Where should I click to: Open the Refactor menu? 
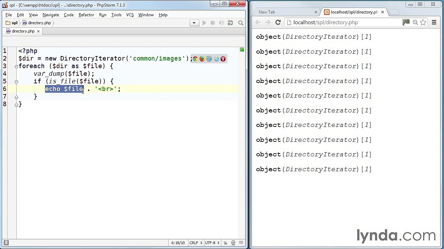click(86, 15)
